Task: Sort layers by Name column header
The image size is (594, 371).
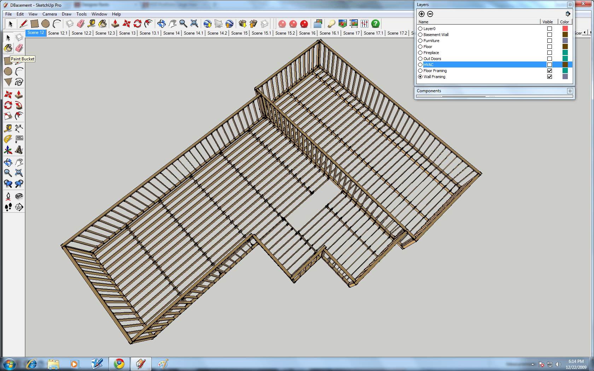Action: tap(478, 22)
